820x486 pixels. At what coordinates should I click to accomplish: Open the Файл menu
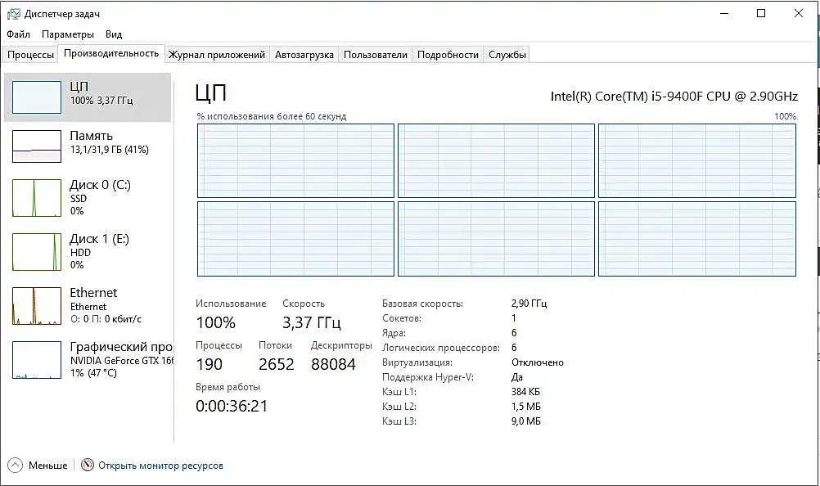pyautogui.click(x=18, y=34)
